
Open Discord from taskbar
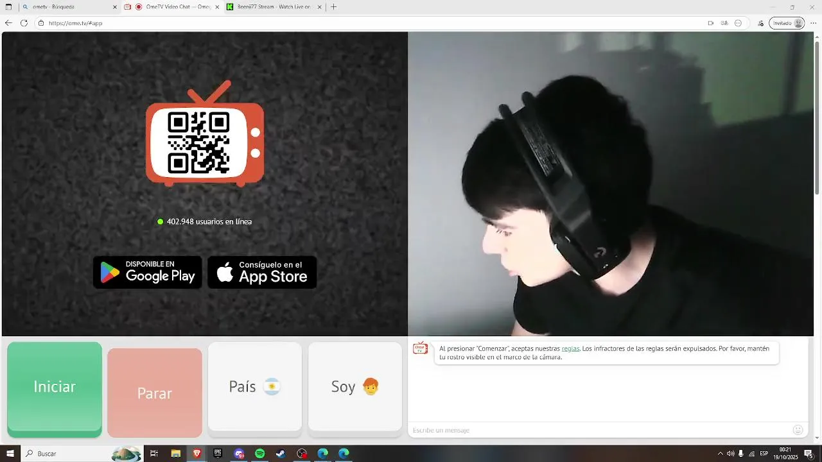click(x=239, y=454)
